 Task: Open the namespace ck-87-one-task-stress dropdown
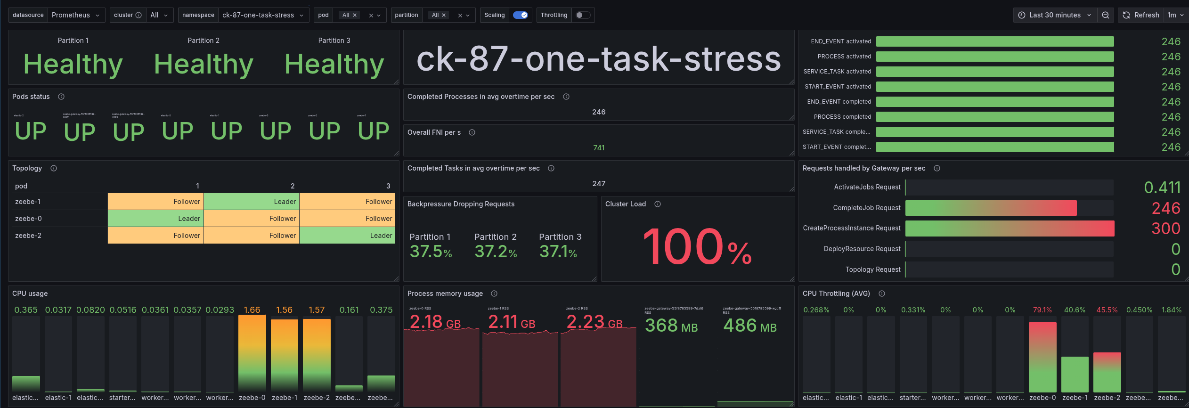pyautogui.click(x=264, y=15)
